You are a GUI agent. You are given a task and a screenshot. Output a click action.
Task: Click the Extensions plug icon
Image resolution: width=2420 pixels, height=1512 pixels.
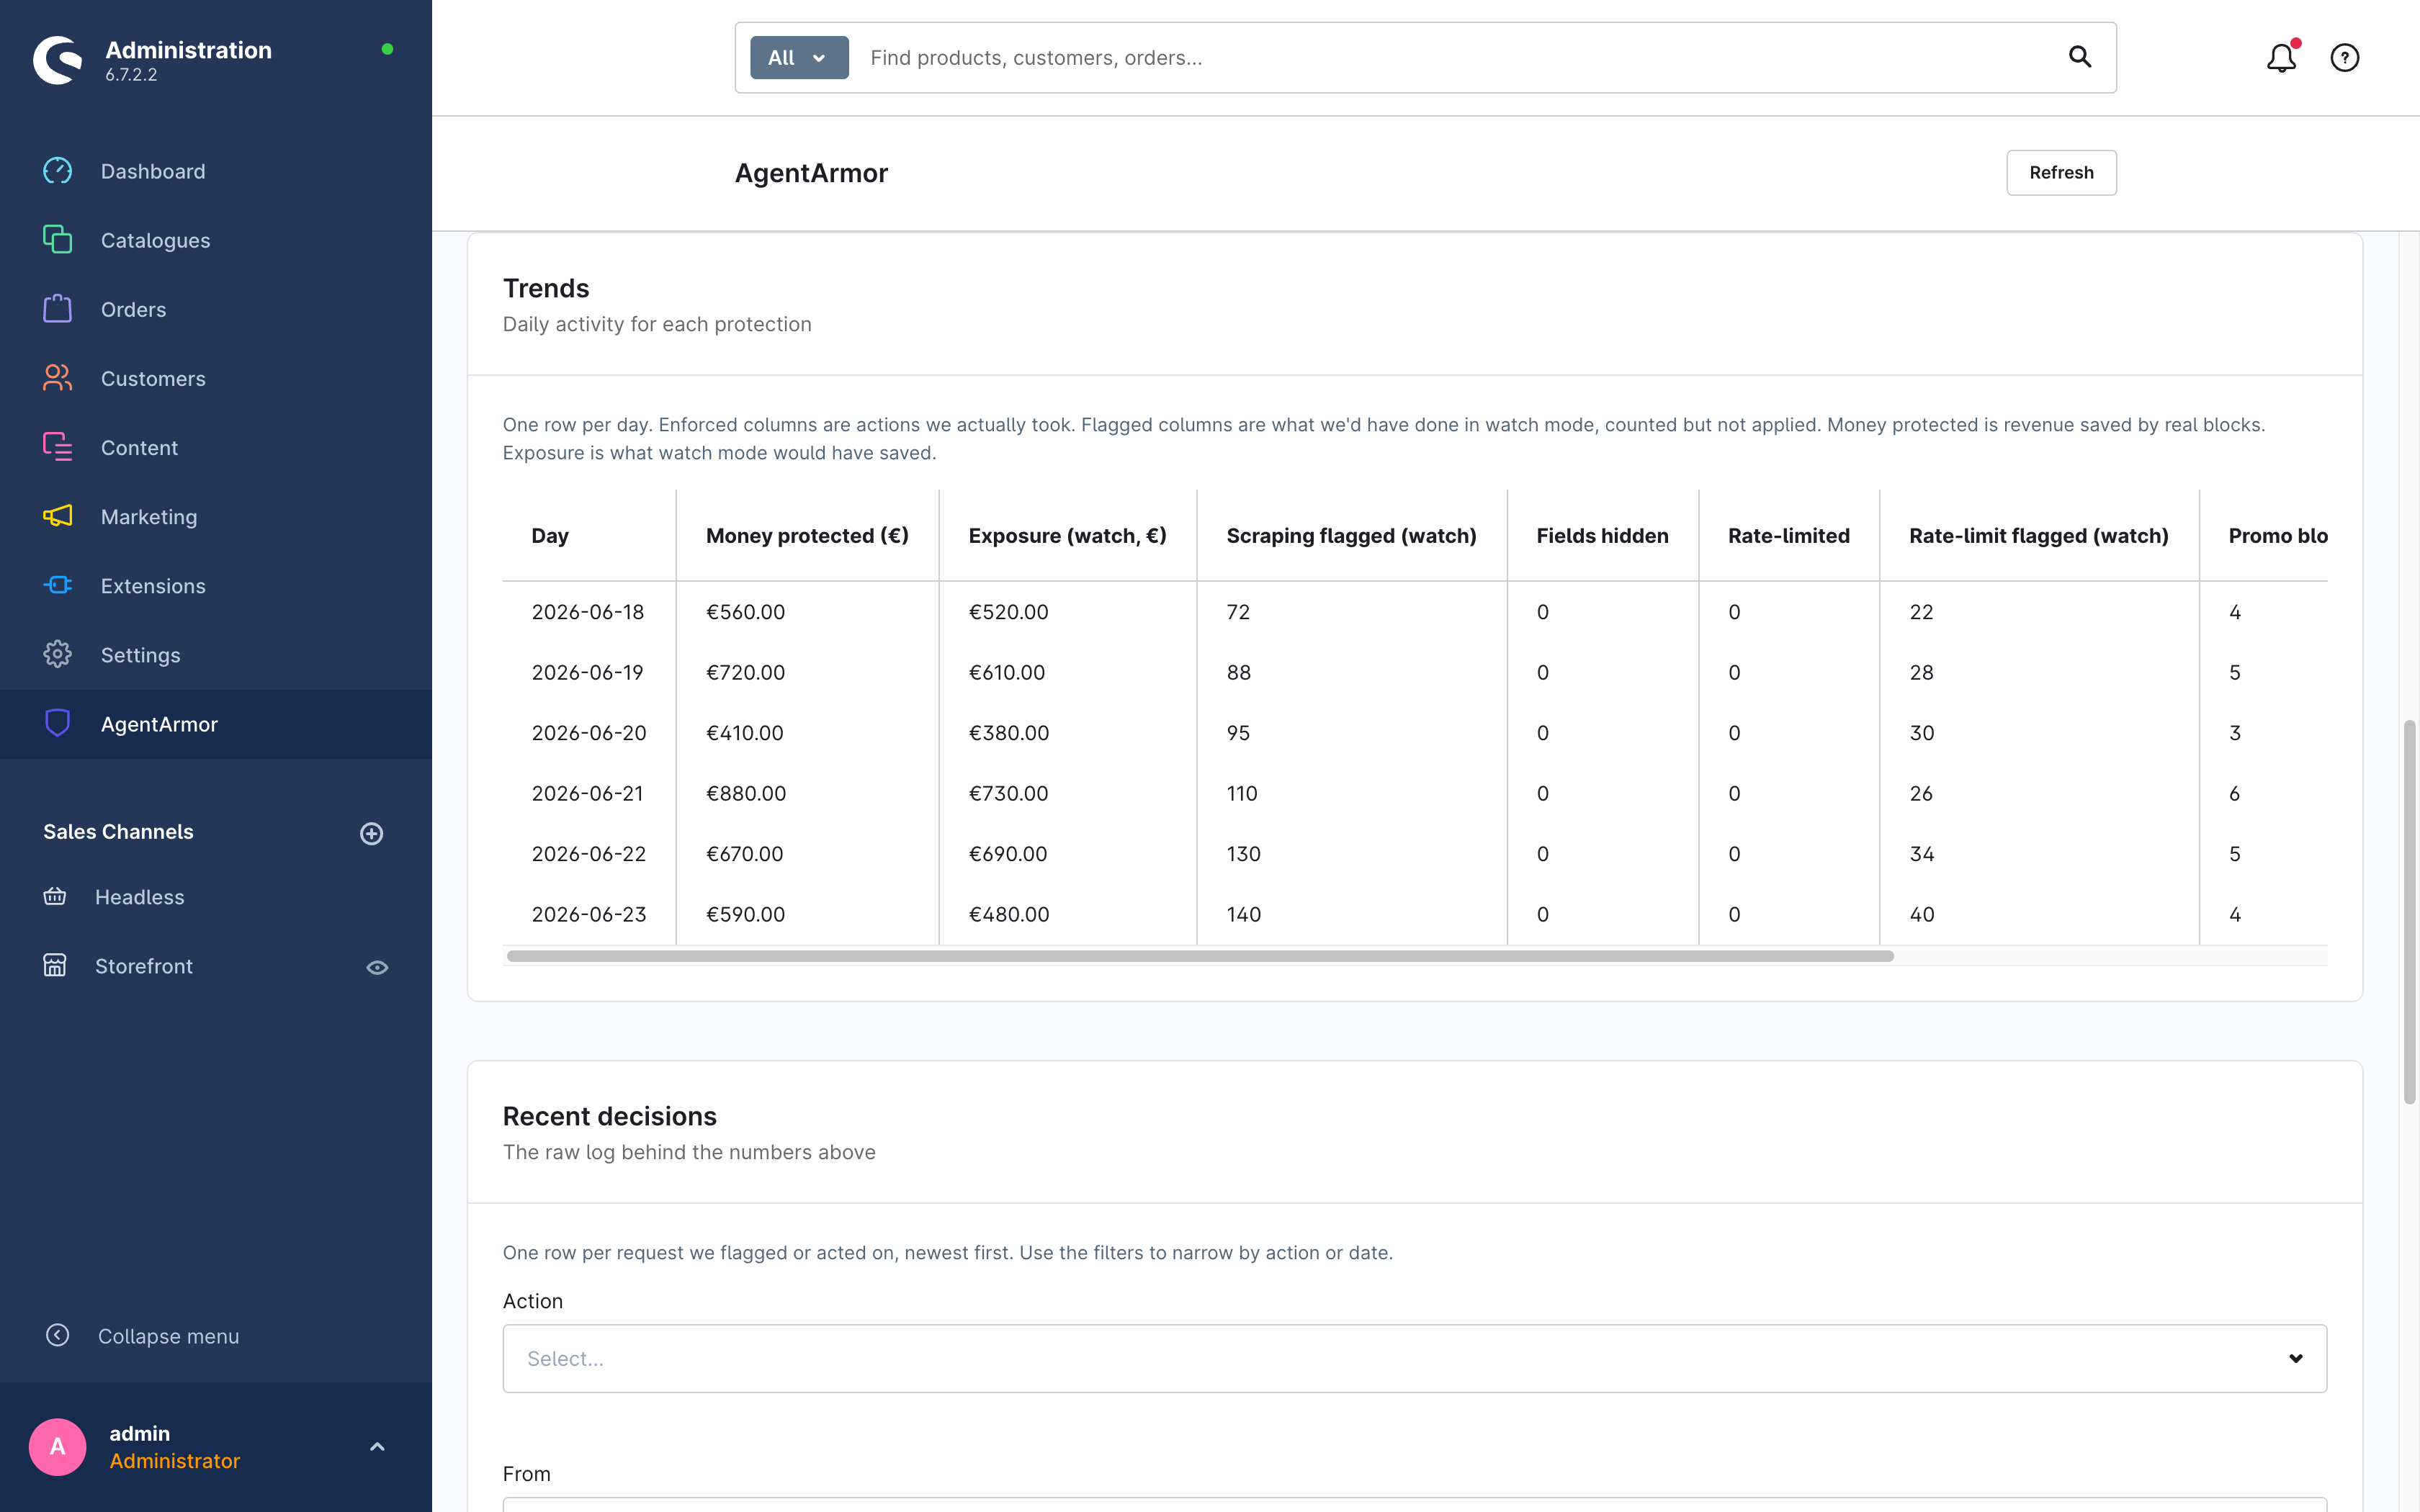coord(57,585)
